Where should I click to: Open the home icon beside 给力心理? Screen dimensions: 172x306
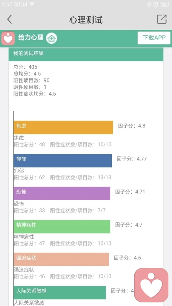point(52,38)
